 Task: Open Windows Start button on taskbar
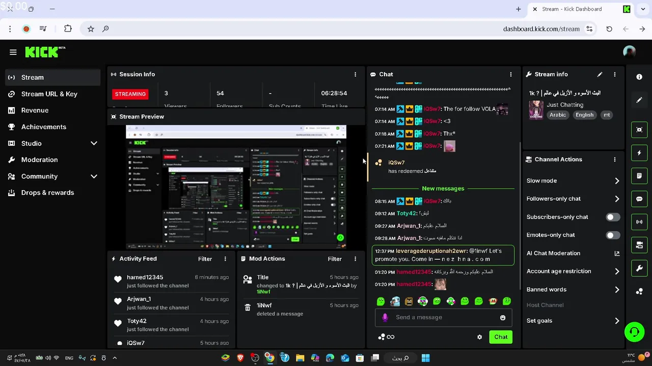point(425,358)
